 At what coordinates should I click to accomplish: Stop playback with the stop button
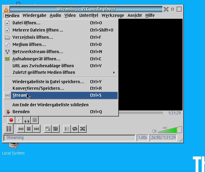[29, 129]
